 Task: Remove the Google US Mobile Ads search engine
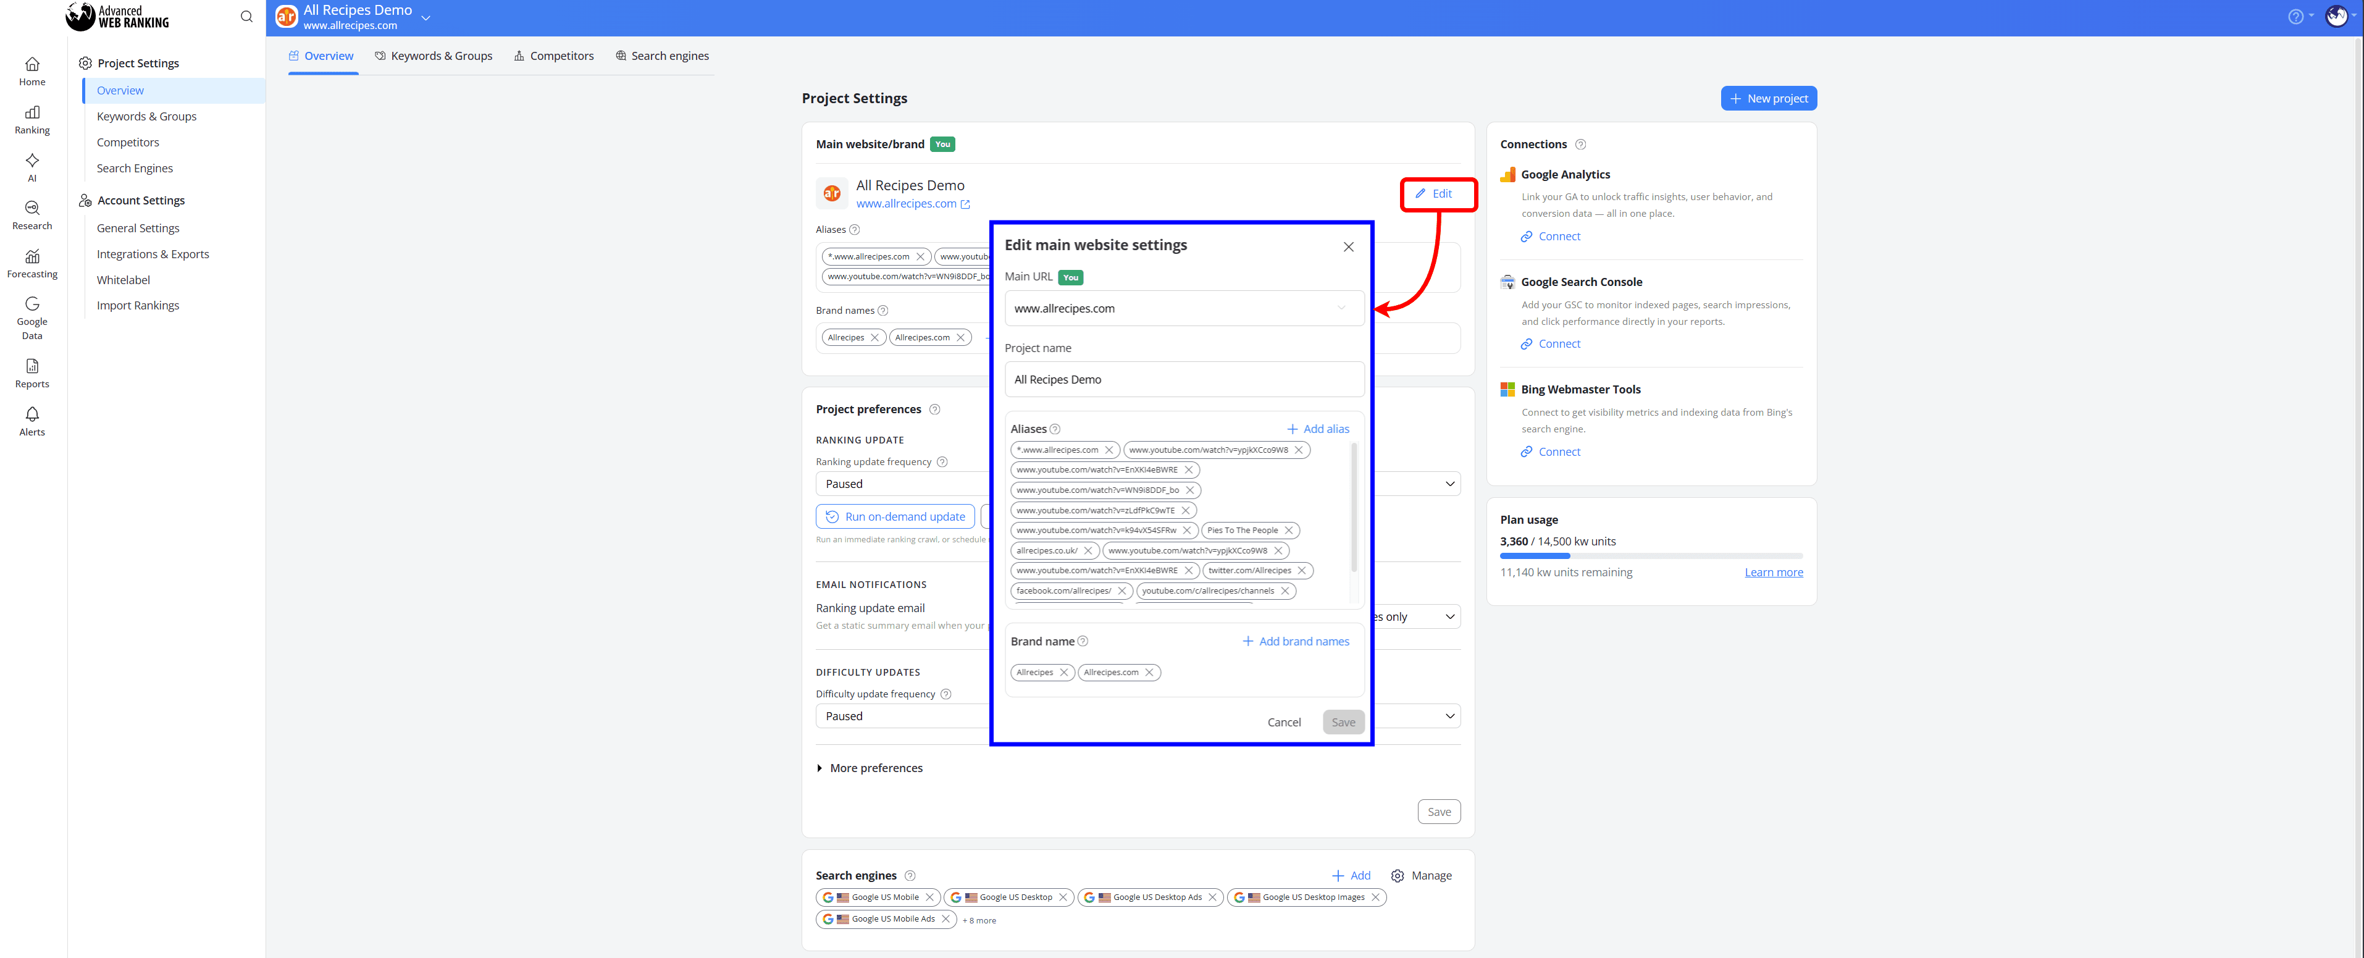coord(946,918)
